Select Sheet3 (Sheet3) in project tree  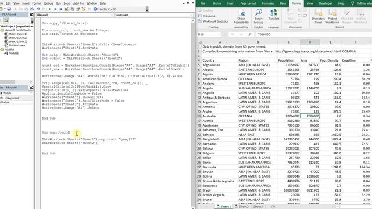coord(16,41)
